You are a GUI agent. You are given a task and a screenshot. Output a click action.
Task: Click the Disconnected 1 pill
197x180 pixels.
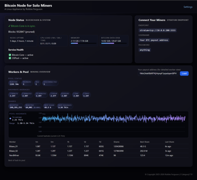coord(50,83)
